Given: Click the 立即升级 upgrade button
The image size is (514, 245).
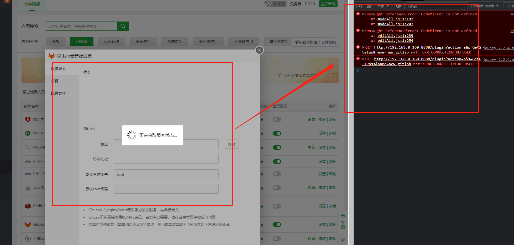Looking at the screenshot, I should pos(329,4).
